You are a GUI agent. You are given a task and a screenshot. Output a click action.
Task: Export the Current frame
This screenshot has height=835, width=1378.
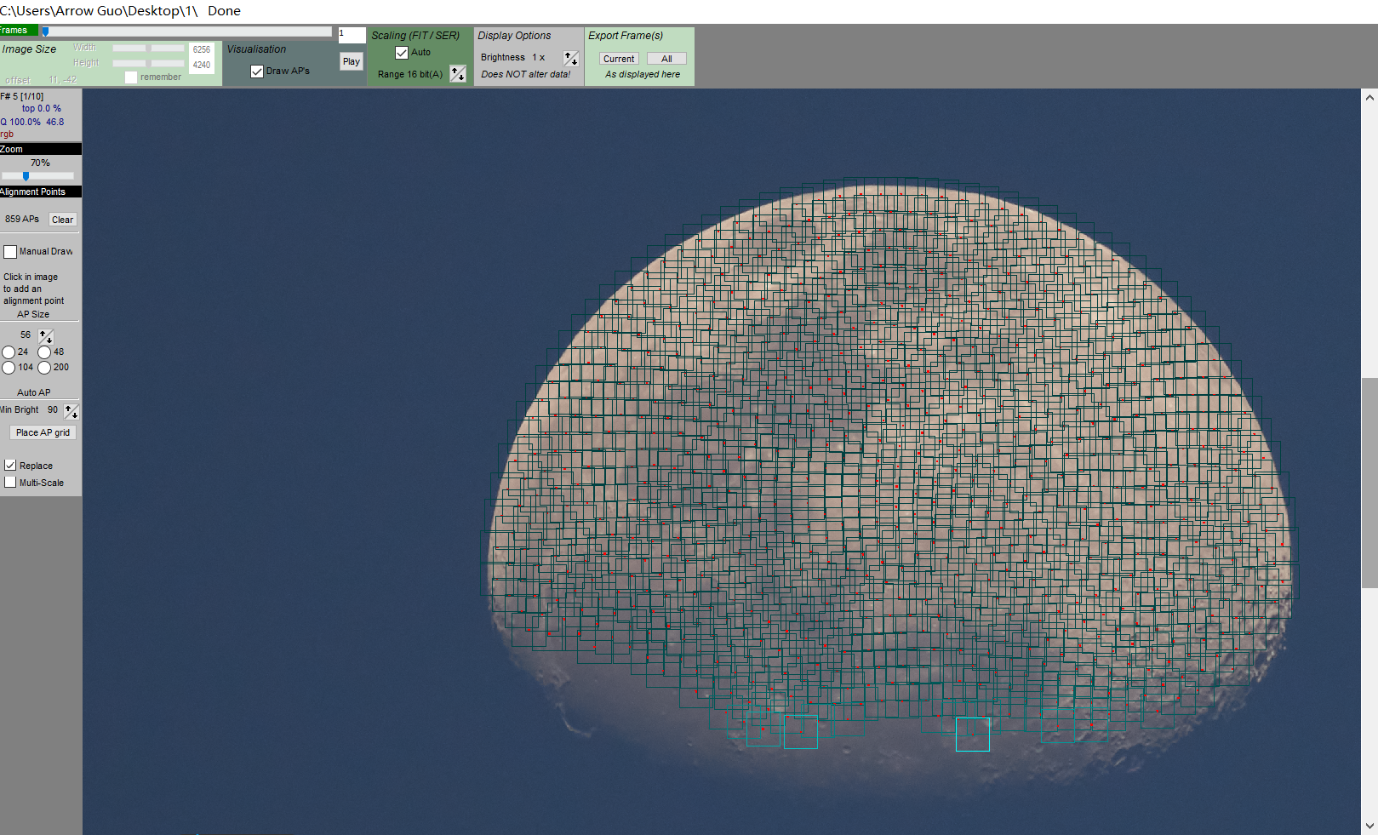click(619, 59)
